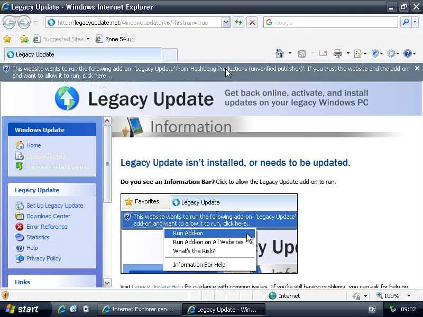Click the Download Center calendar icon
The image size is (423, 317).
tap(20, 216)
